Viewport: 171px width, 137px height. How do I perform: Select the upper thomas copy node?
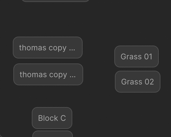point(48,48)
